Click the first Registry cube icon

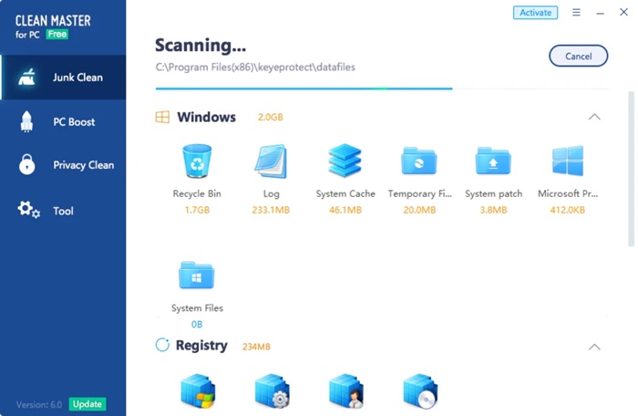(196, 390)
